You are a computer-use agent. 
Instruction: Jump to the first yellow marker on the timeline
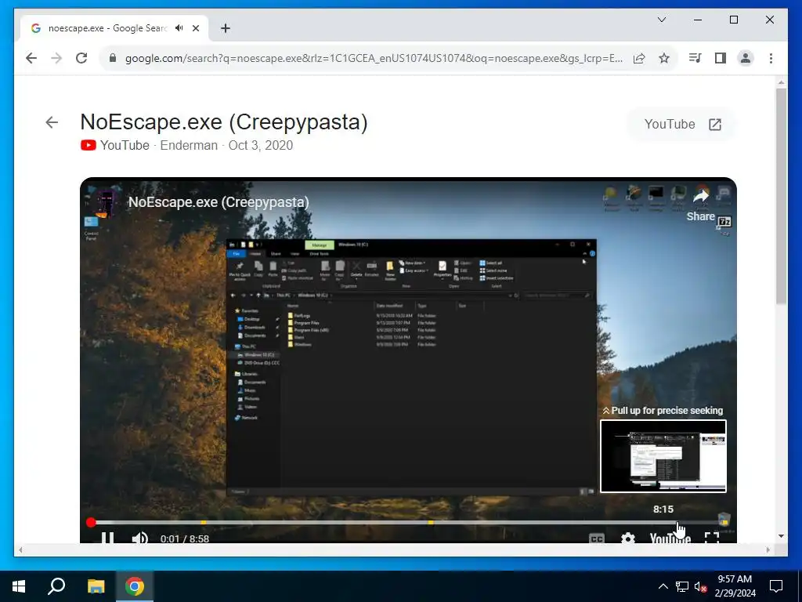pyautogui.click(x=204, y=522)
